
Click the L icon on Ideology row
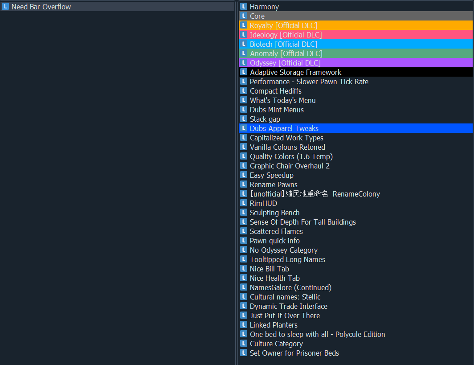(244, 34)
